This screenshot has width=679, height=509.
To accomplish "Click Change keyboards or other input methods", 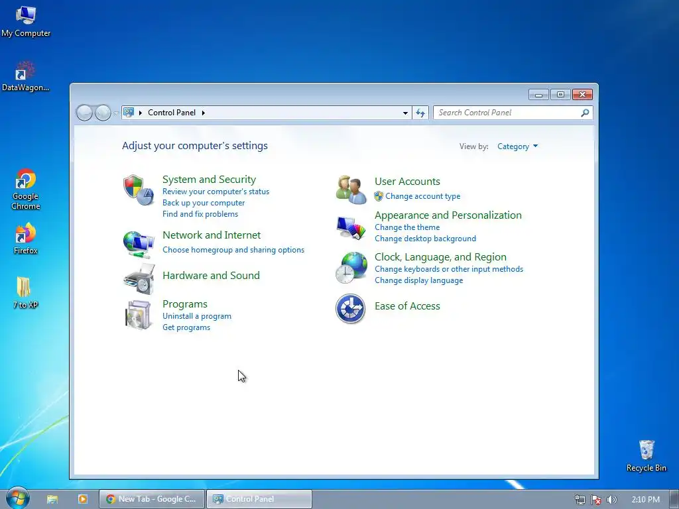I will tap(449, 269).
